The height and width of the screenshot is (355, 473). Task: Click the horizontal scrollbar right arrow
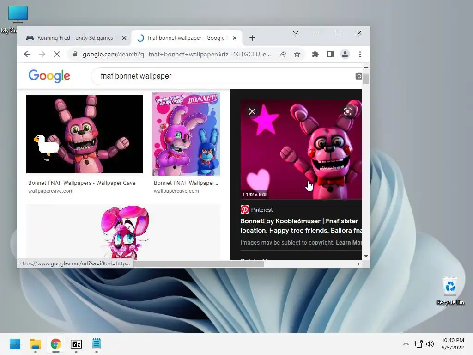pos(358,264)
